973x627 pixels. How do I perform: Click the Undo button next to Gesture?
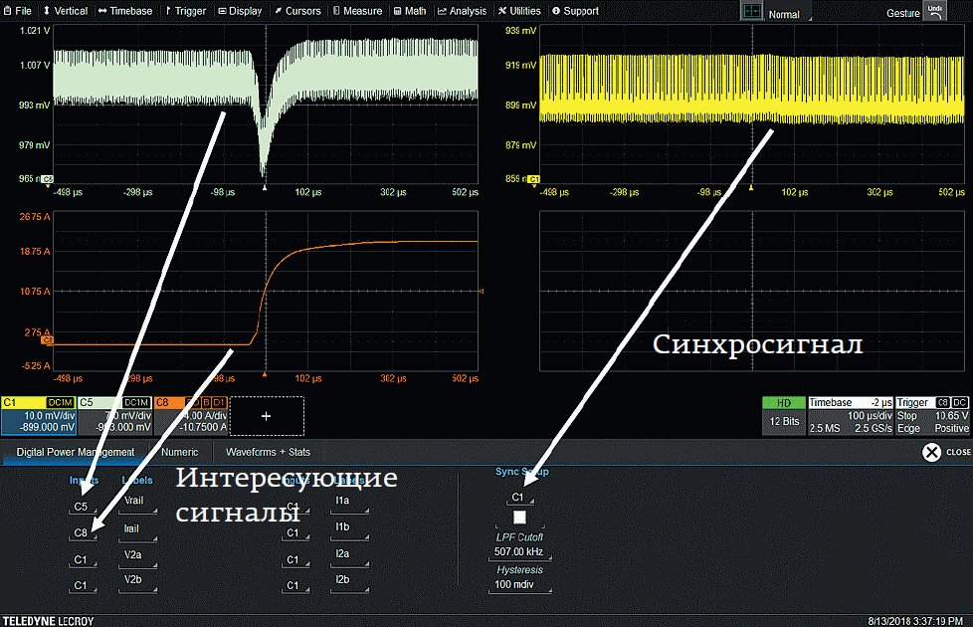(x=934, y=11)
